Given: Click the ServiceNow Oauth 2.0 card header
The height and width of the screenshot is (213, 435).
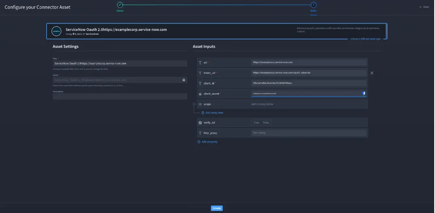Looking at the screenshot, I should 116,30.
